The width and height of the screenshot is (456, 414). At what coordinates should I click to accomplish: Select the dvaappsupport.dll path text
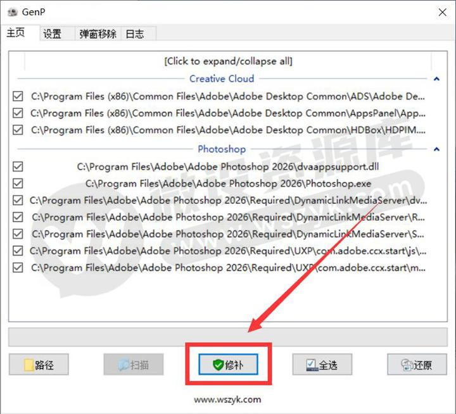click(x=228, y=167)
